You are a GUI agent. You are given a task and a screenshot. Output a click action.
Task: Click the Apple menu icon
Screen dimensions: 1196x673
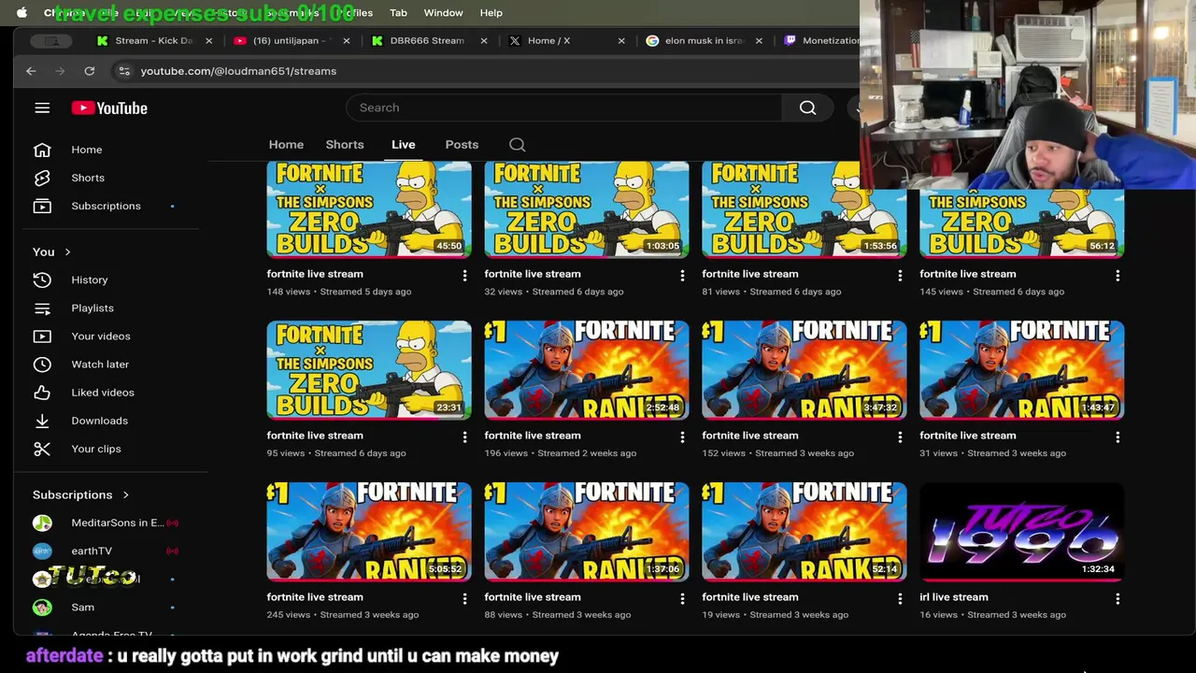coord(21,12)
